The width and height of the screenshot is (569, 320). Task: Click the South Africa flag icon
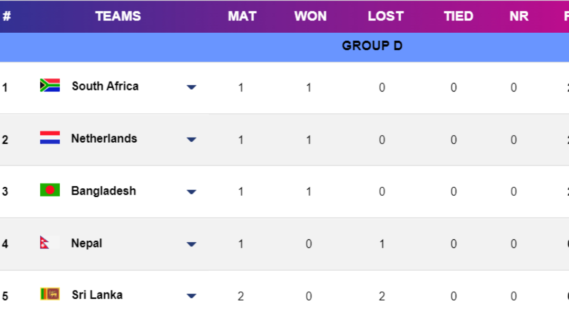[49, 86]
